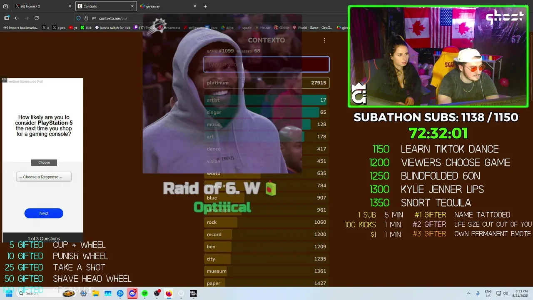
Task: Open the 'spotle' bookmark
Action: coord(244,27)
